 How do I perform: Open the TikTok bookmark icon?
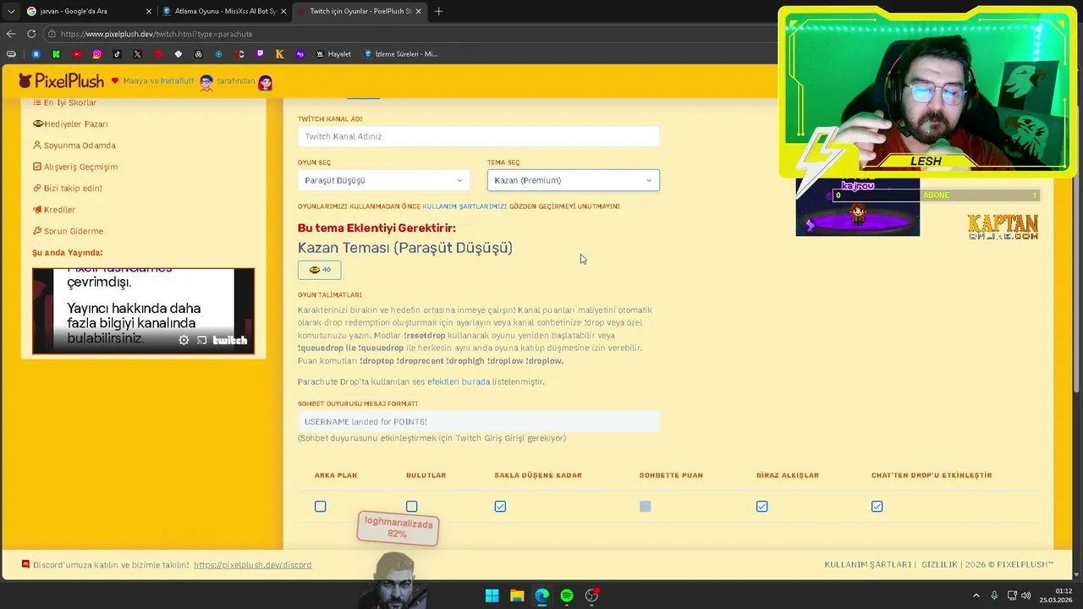[x=117, y=54]
